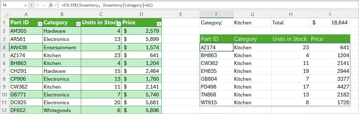359x114 pixels.
Task: Select column E header
Action: pyautogui.click(x=181, y=15)
